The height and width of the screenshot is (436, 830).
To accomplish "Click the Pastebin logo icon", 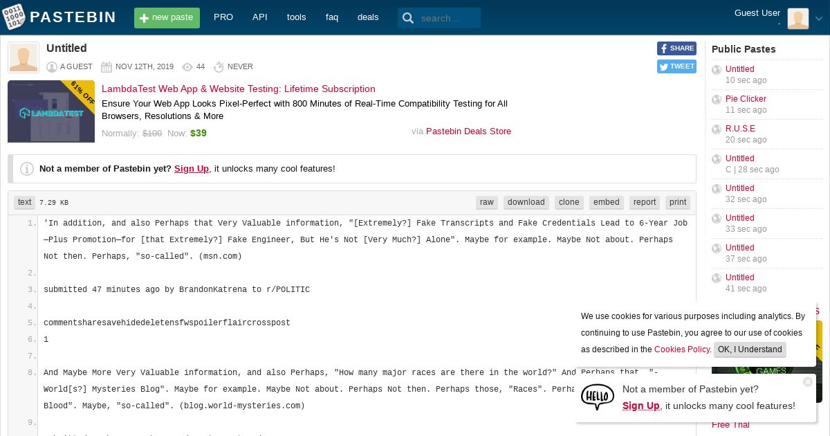I will [x=14, y=17].
